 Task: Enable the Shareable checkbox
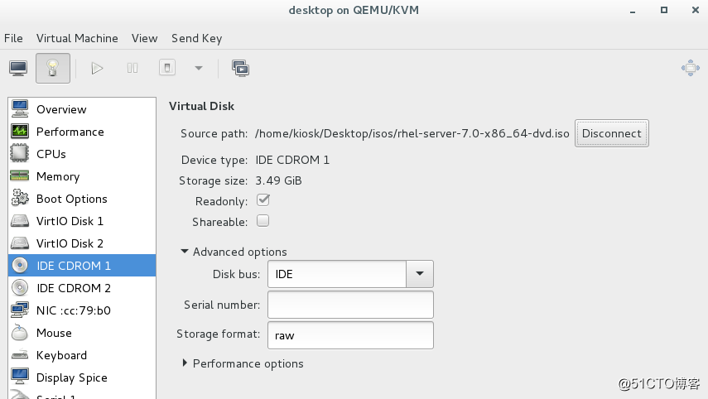(x=262, y=221)
